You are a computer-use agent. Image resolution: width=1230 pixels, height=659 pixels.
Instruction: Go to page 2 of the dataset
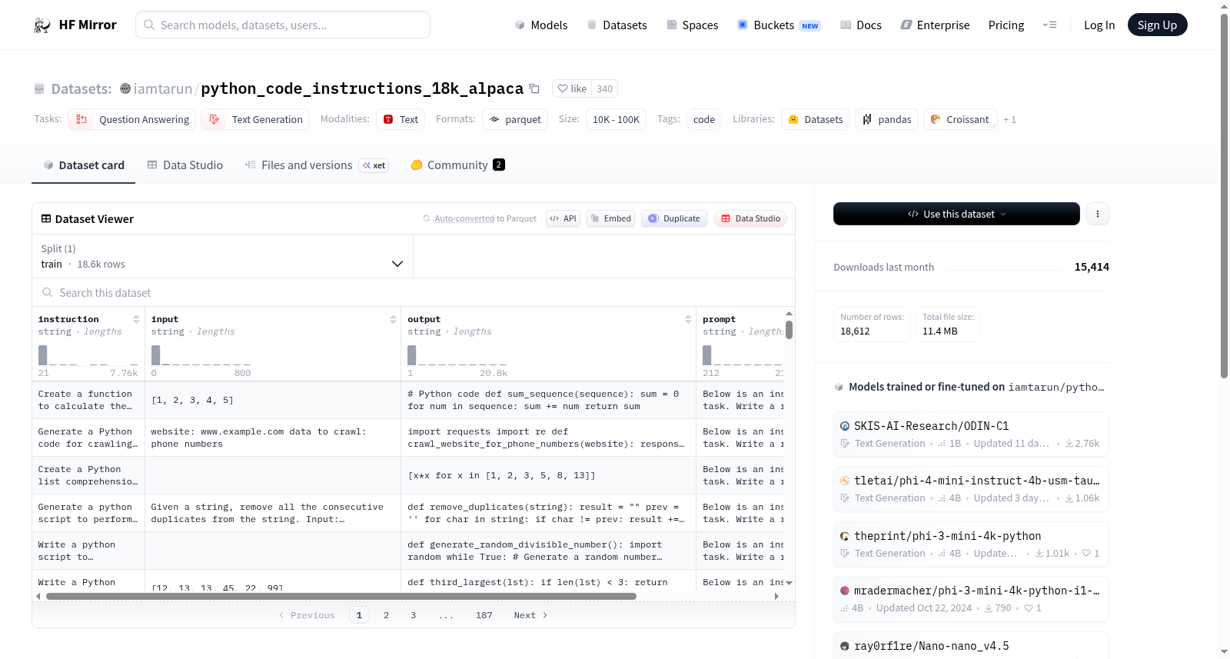pyautogui.click(x=386, y=615)
